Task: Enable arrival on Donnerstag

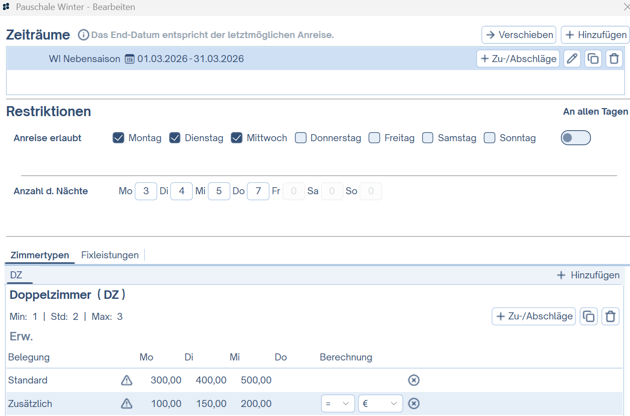Action: click(300, 138)
